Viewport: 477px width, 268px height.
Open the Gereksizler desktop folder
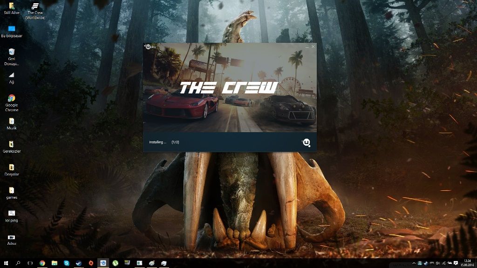click(12, 147)
